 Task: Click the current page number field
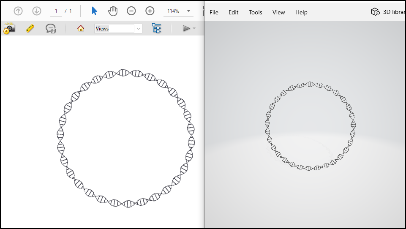(x=56, y=11)
